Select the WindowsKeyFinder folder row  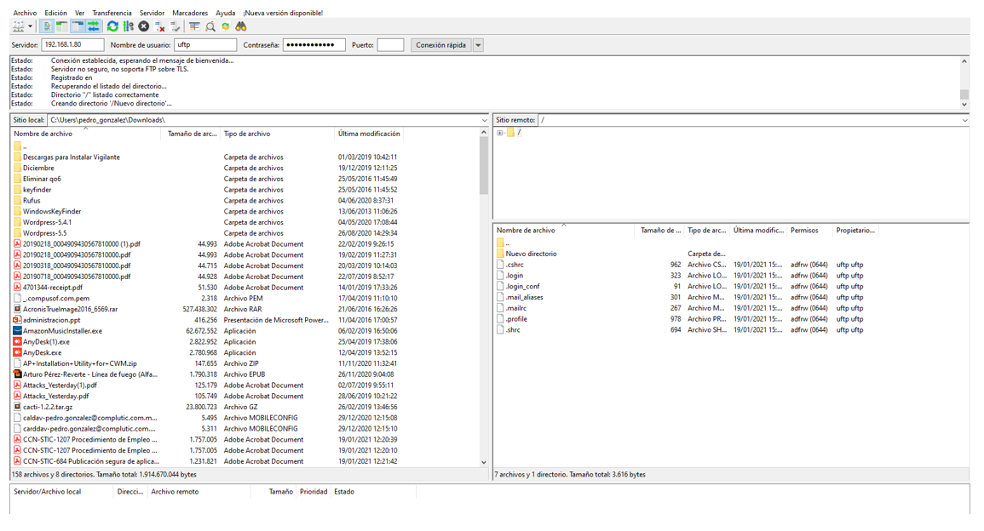pos(245,211)
